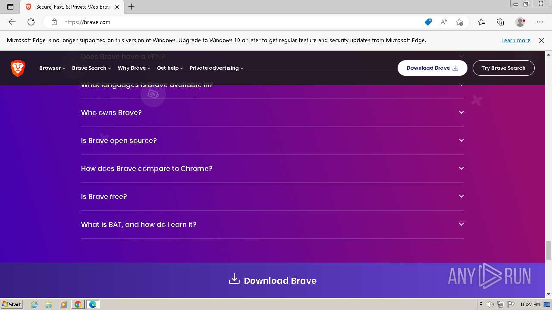Viewport: 552px width, 310px height.
Task: Open network status tray icon
Action: (x=501, y=304)
